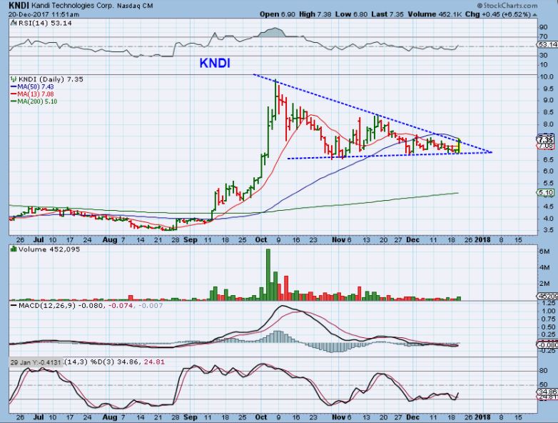The width and height of the screenshot is (558, 423).
Task: Click the RSI line icon beside RSI(14)
Action: coord(13,23)
